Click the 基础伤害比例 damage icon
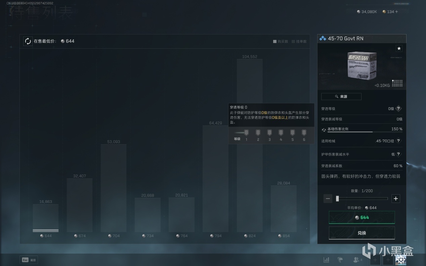426x266 pixels. (x=324, y=129)
